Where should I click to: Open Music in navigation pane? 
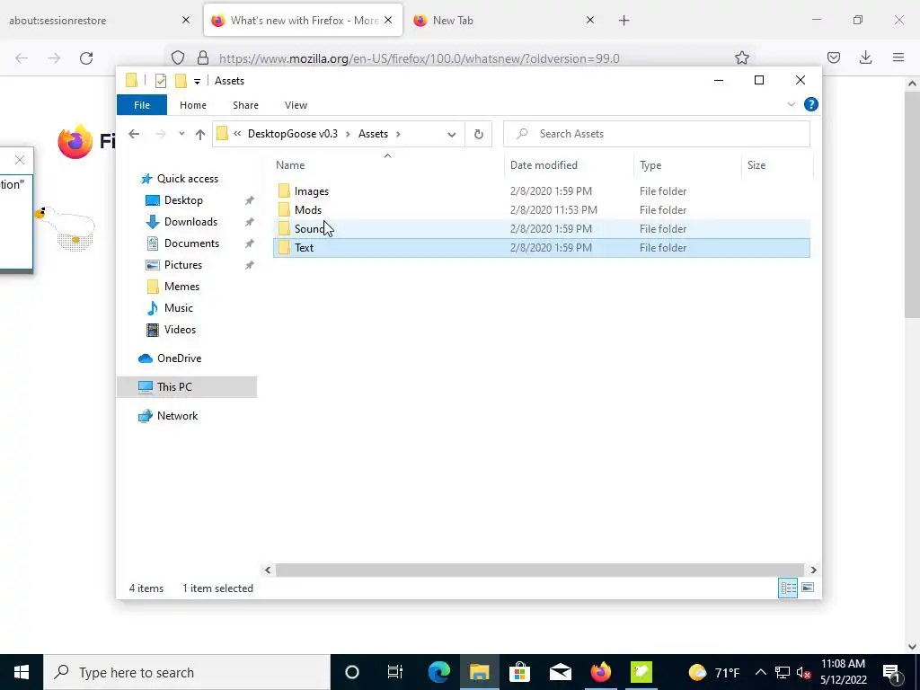click(179, 308)
